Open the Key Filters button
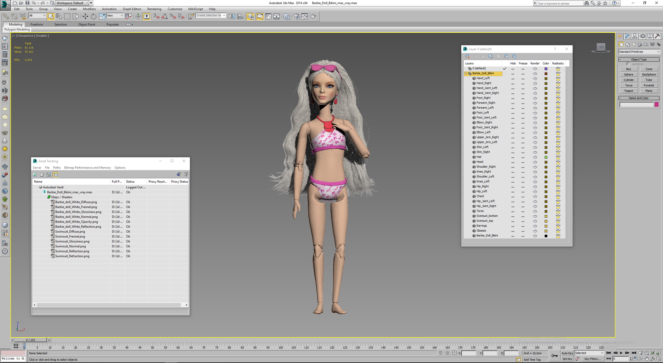The image size is (663, 363). point(593,359)
